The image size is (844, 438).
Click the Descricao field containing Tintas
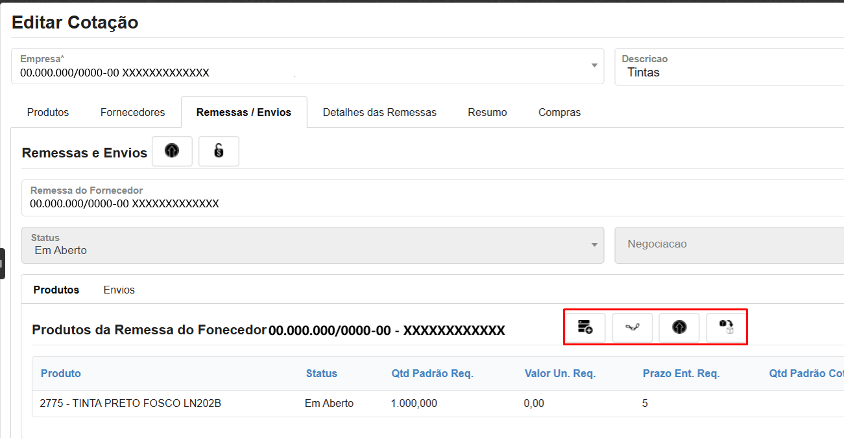714,72
